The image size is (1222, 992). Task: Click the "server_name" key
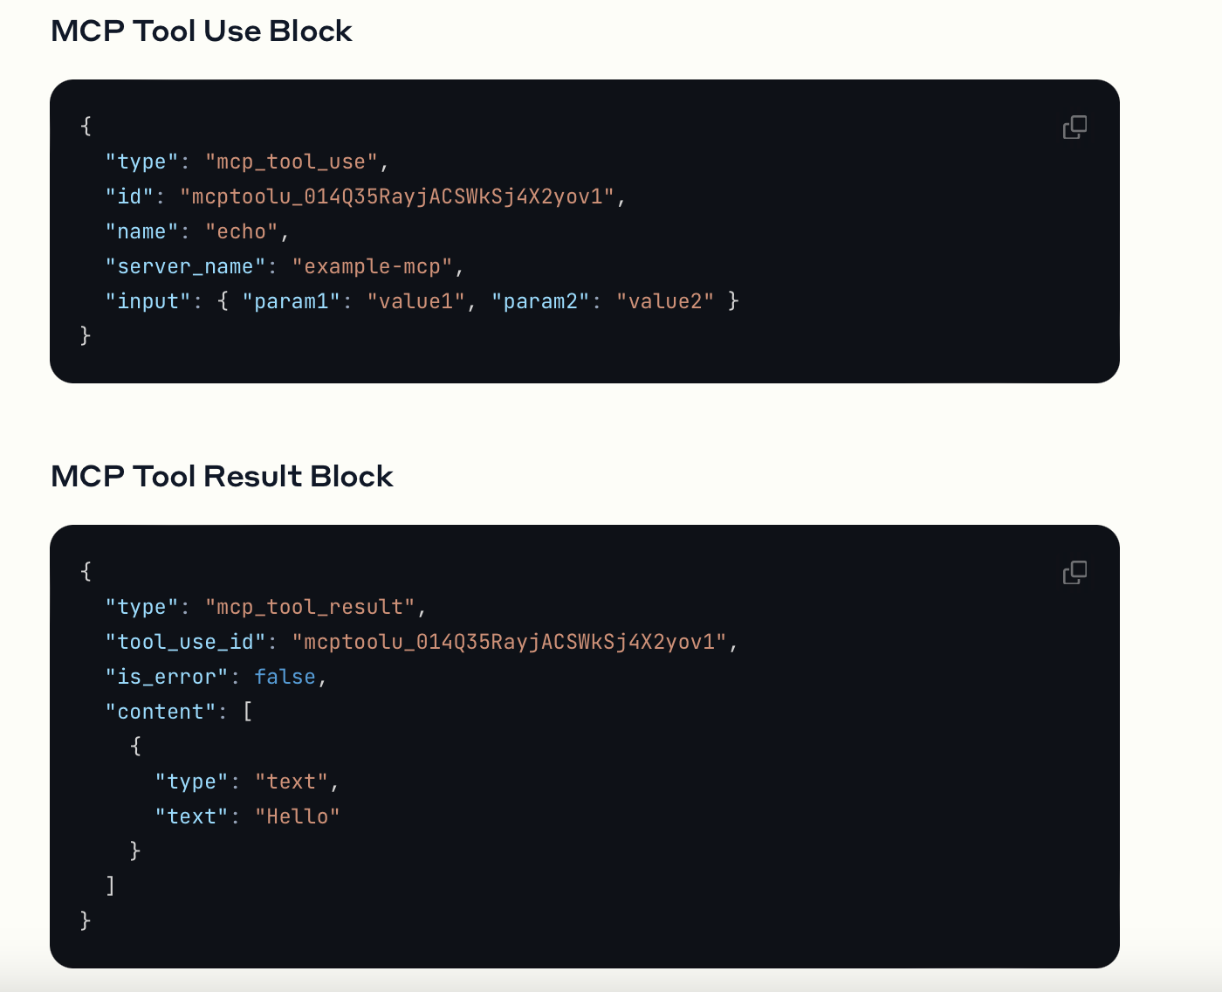point(185,266)
